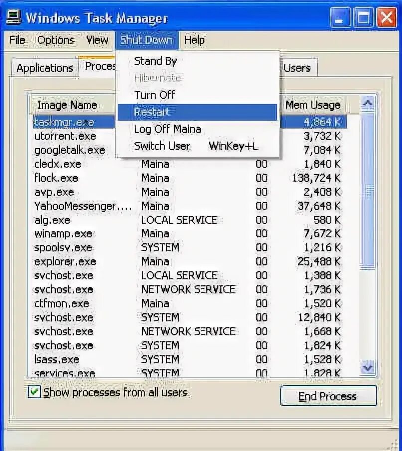
Task: Open the File menu
Action: pos(17,40)
